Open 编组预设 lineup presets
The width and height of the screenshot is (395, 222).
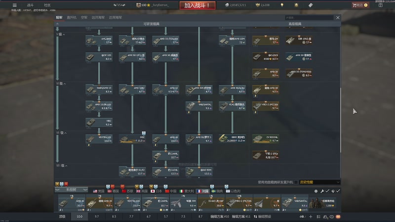click(263, 217)
